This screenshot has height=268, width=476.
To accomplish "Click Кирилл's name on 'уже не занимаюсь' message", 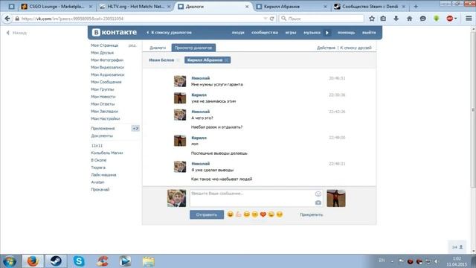I will pyautogui.click(x=199, y=95).
